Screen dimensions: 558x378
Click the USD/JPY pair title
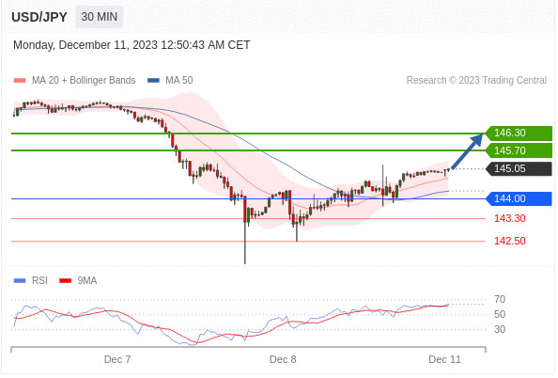coord(39,17)
